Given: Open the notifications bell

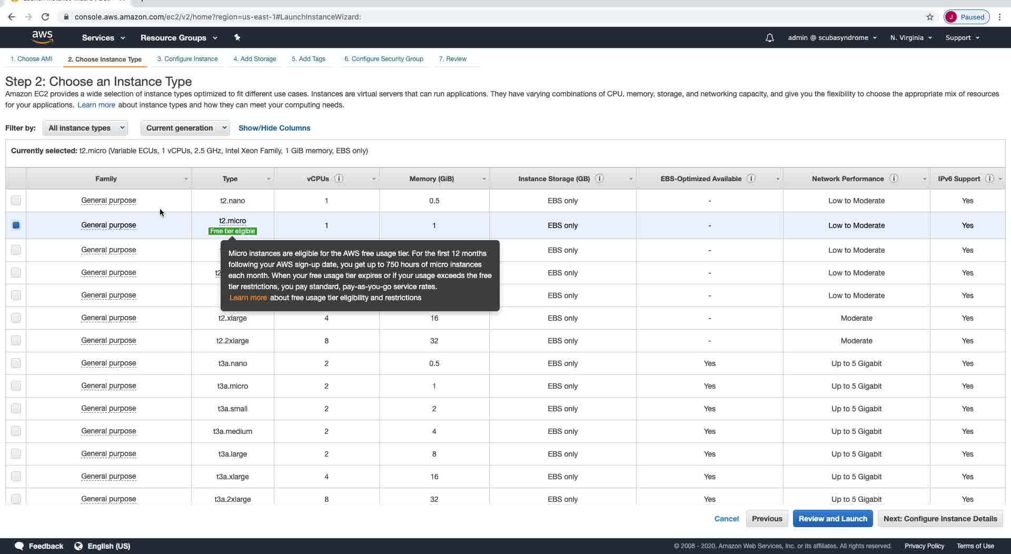Looking at the screenshot, I should tap(769, 38).
